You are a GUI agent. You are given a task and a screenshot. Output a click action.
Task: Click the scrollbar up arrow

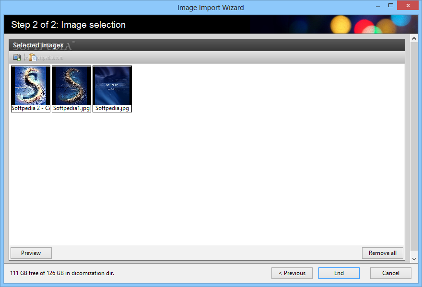[x=414, y=38]
